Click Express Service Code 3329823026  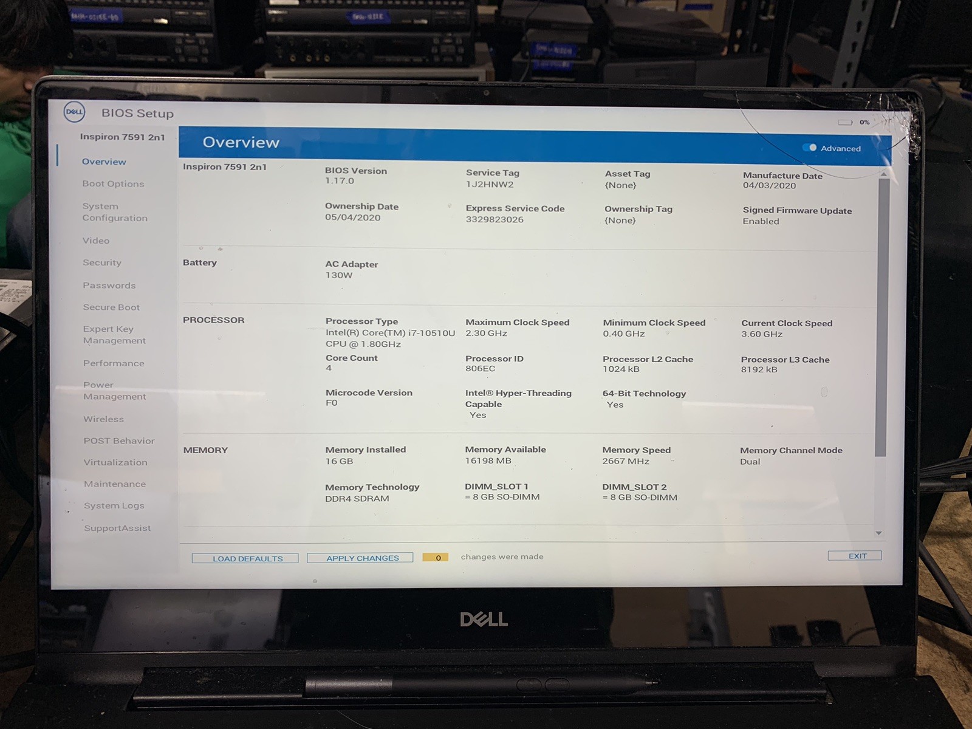(495, 219)
